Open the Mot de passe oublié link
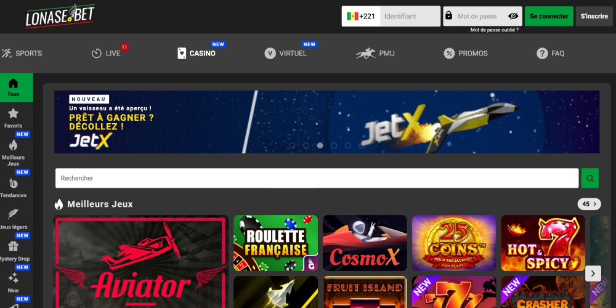The image size is (616, 308). coord(494,30)
